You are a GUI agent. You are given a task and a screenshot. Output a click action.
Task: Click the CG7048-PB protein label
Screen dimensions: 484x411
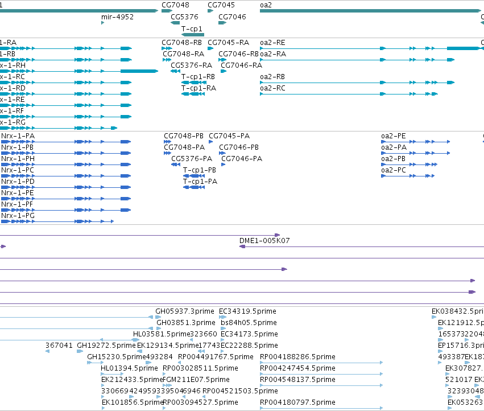click(184, 136)
